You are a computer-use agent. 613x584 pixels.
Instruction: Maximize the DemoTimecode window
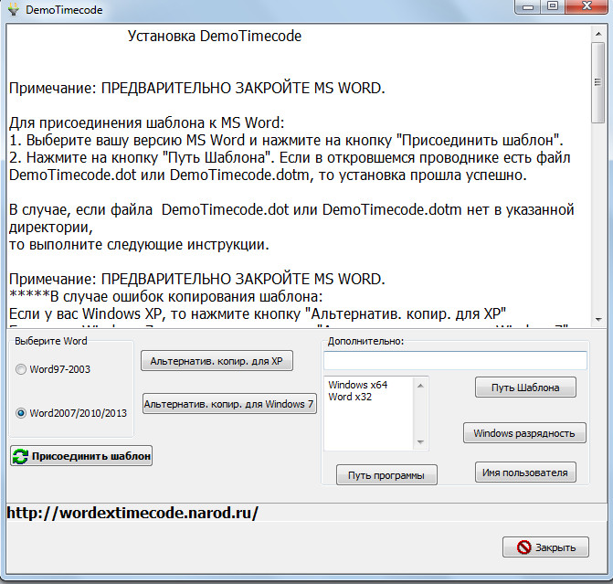click(553, 6)
